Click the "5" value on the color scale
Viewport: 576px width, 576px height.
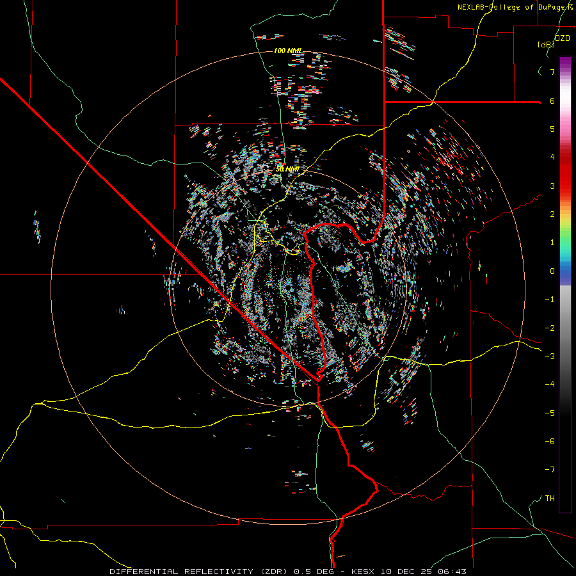(552, 129)
